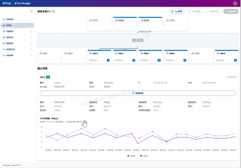Click the S badge on OBx3 card

pyautogui.click(x=108, y=60)
